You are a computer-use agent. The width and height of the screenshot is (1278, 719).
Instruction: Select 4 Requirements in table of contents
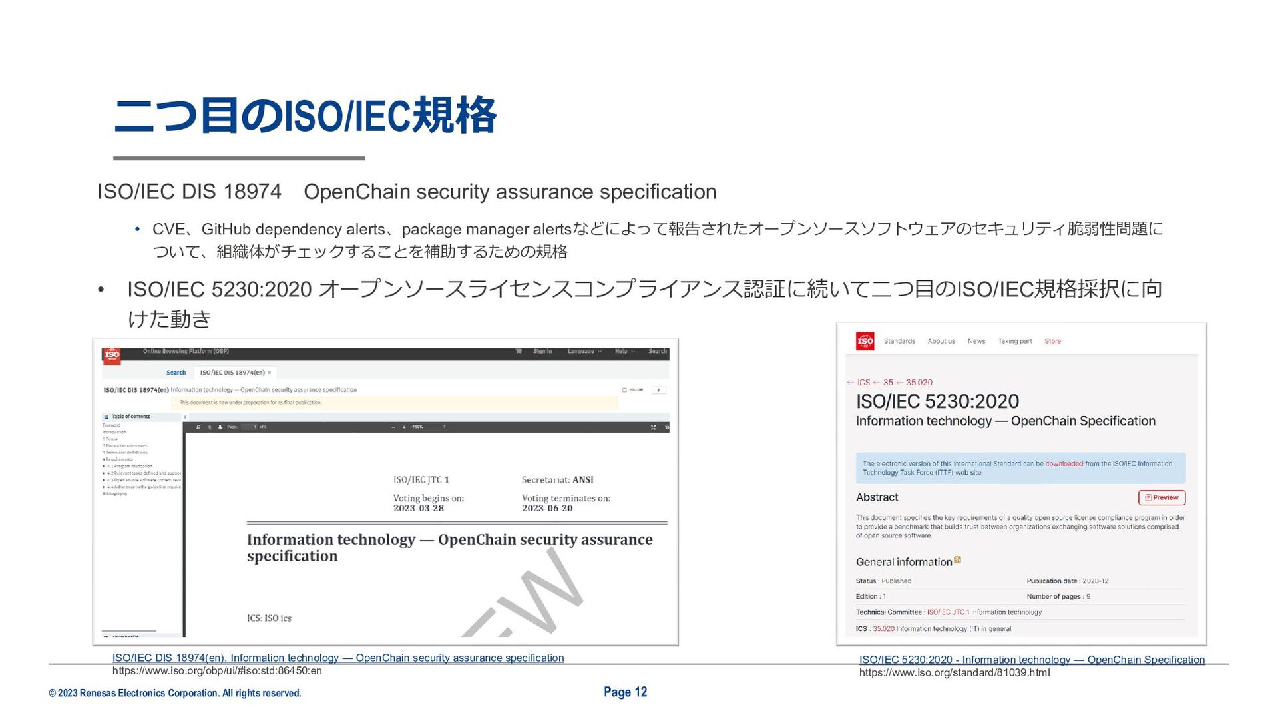tap(118, 459)
